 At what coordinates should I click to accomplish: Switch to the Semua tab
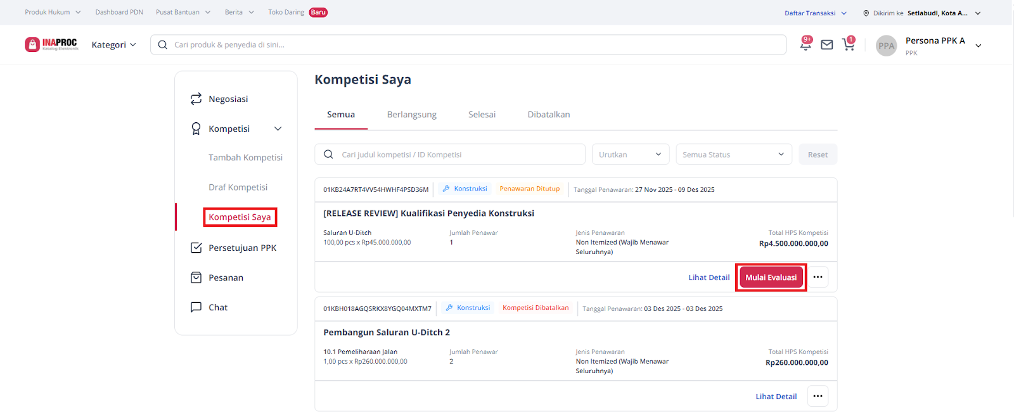[341, 115]
